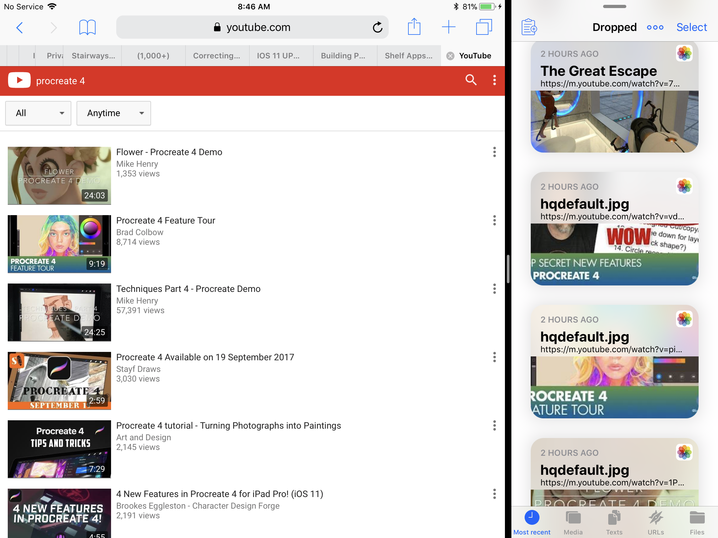Open Procreate 4 Available on 19 September title
The image size is (718, 538).
point(205,357)
